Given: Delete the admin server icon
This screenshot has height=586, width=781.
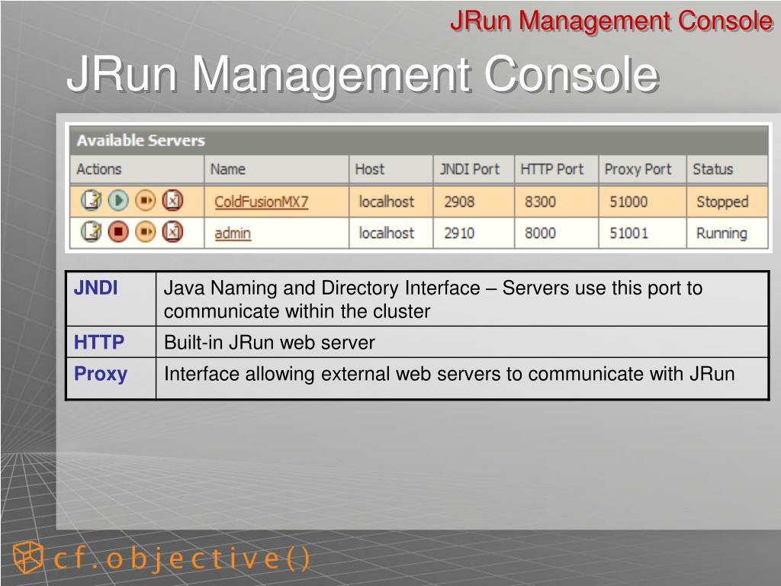Looking at the screenshot, I should 173,232.
